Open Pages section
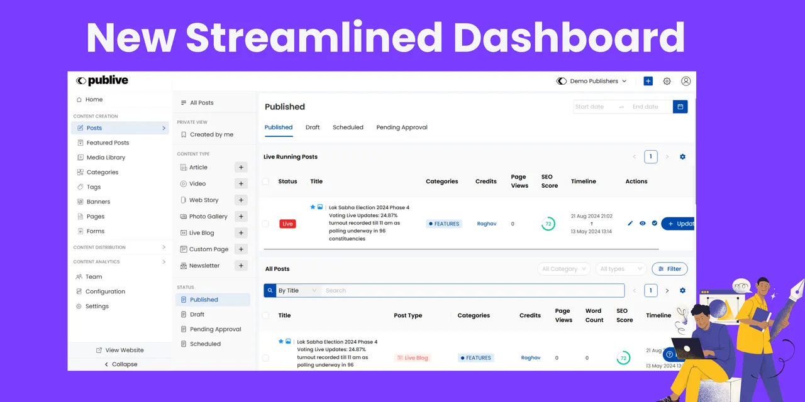Viewport: 805px width, 402px height. [96, 217]
